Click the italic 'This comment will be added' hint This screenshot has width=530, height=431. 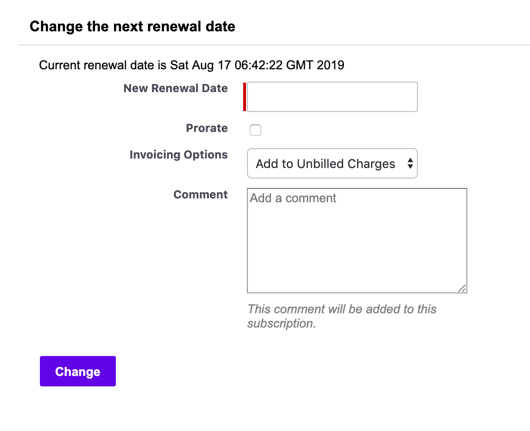click(341, 309)
